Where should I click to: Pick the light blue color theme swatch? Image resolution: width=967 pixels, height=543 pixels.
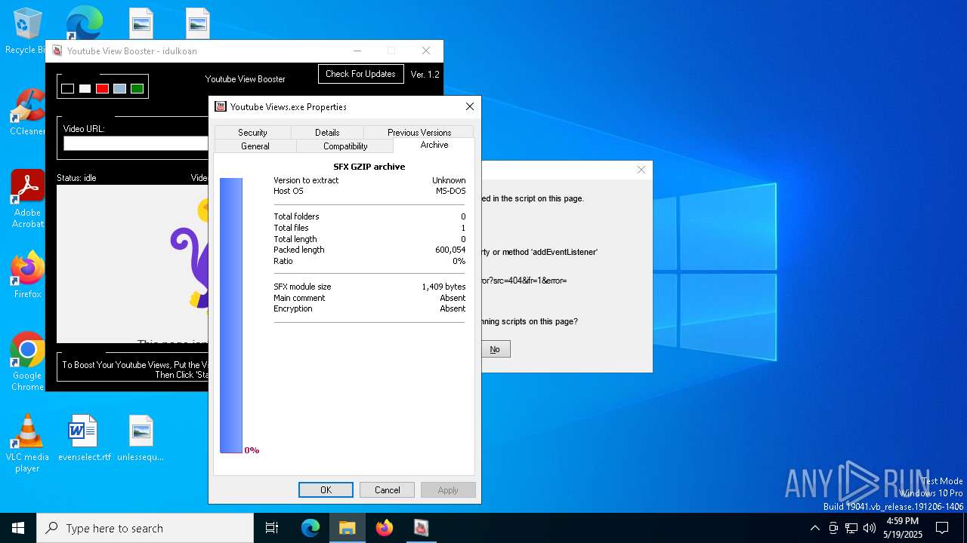point(119,88)
